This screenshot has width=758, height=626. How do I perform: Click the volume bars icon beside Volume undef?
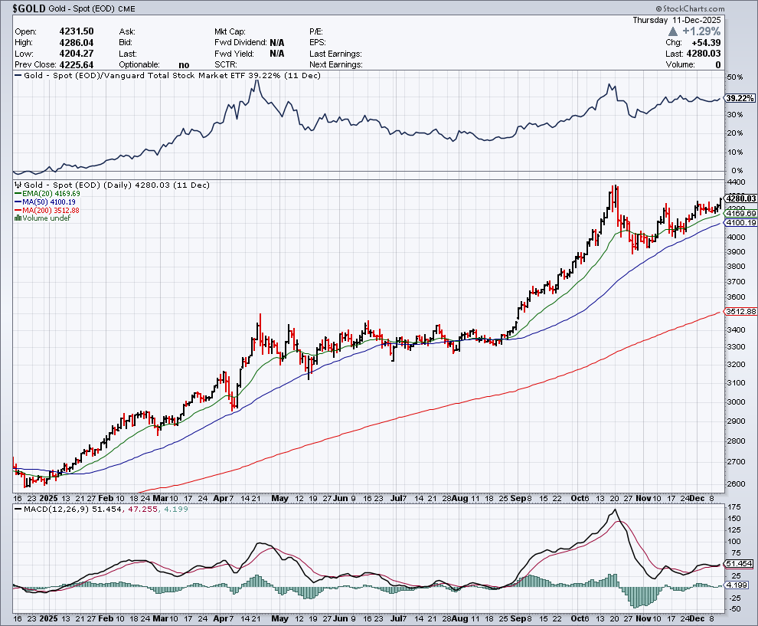point(18,218)
